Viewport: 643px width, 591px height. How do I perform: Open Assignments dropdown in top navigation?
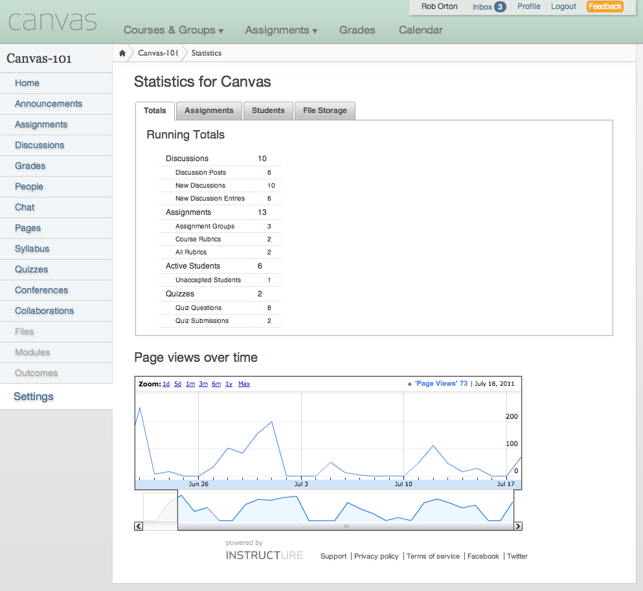[281, 30]
